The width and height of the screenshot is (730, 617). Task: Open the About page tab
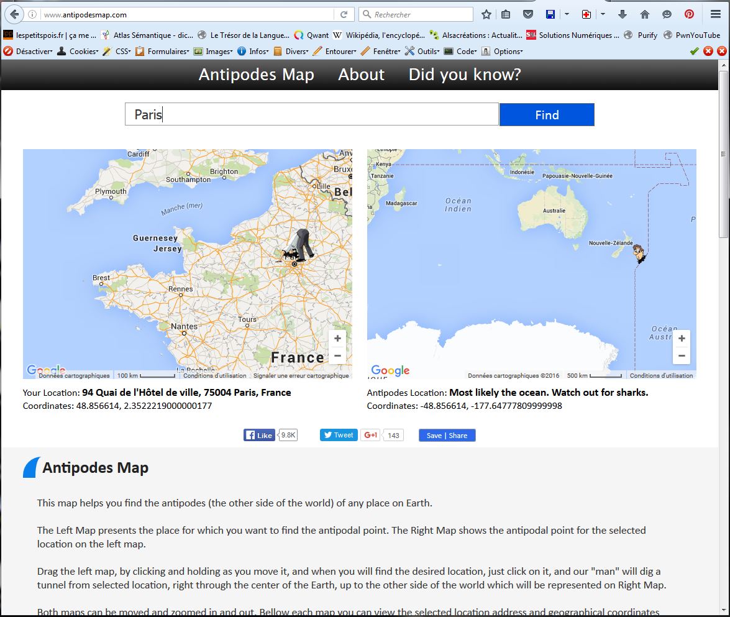point(361,75)
